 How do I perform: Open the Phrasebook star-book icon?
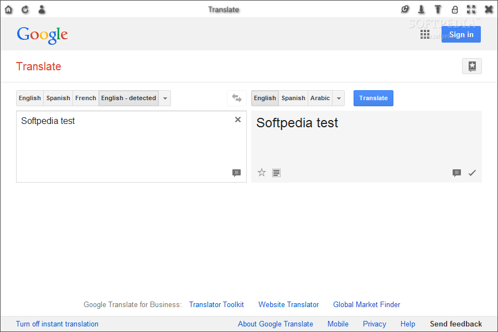(x=472, y=66)
